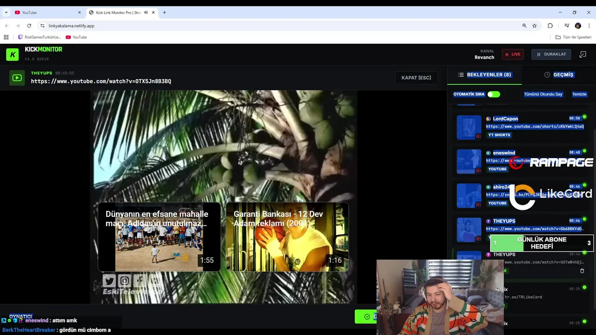Open the YouTube bookmark in the bookmarks bar

pos(76,37)
